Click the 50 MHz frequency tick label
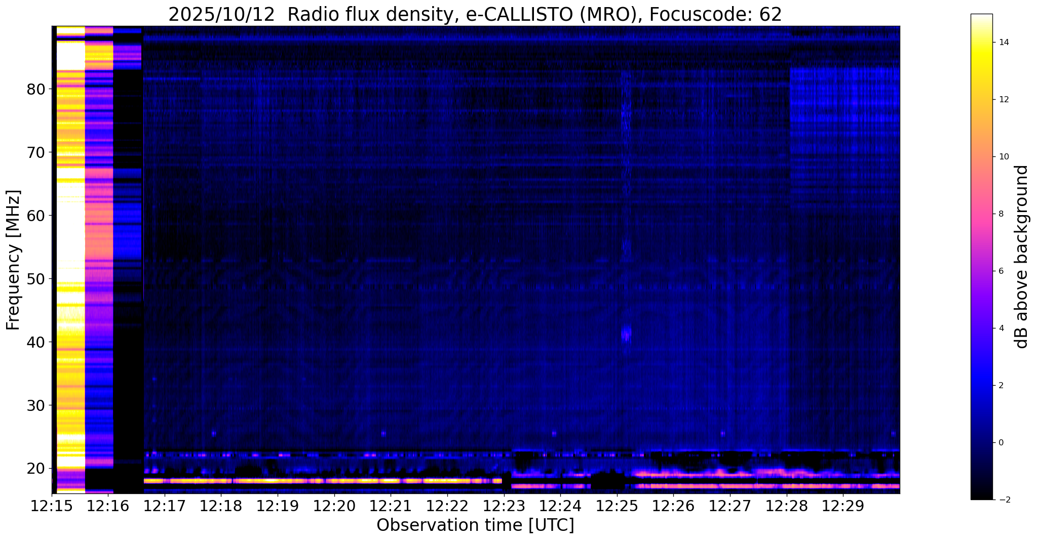The width and height of the screenshot is (1037, 540). (35, 279)
